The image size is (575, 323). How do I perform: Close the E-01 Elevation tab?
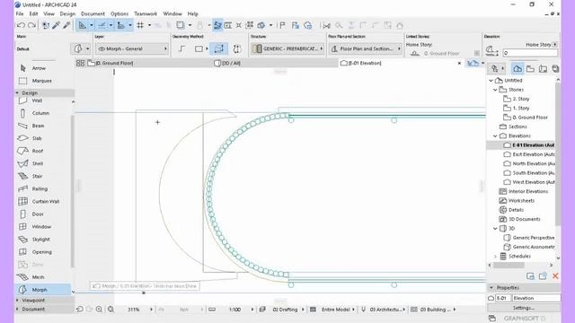tap(459, 63)
